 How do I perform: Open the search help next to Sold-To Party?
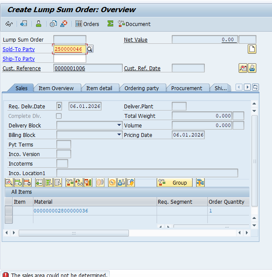click(90, 49)
